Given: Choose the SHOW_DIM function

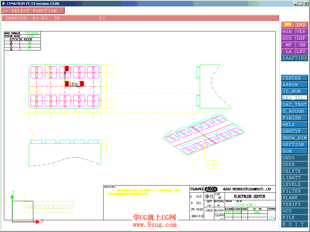Looking at the screenshot, I should [x=295, y=138].
